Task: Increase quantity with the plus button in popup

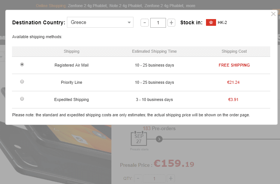Action: [x=171, y=23]
